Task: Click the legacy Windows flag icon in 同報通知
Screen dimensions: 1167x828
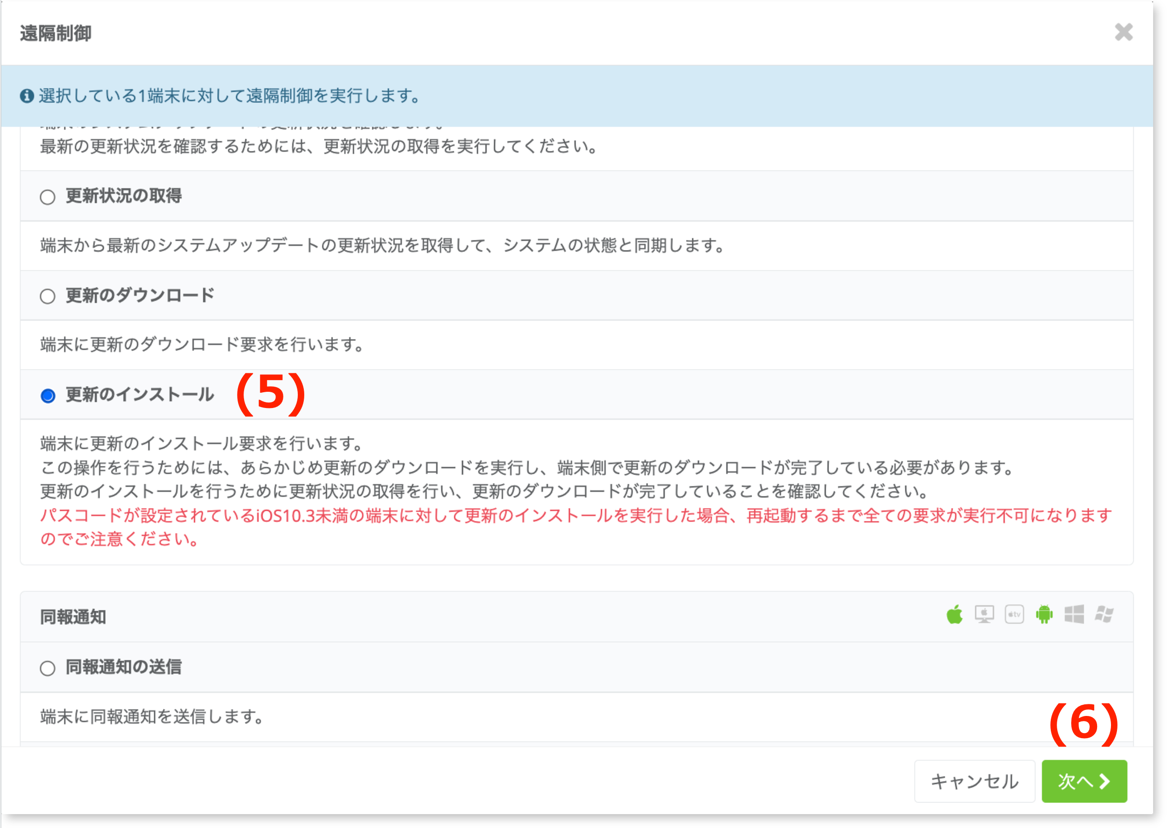Action: click(1104, 615)
